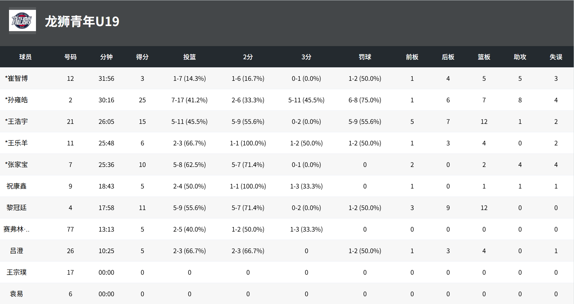Select player 吕澄
The image size is (574, 304).
(x=16, y=251)
